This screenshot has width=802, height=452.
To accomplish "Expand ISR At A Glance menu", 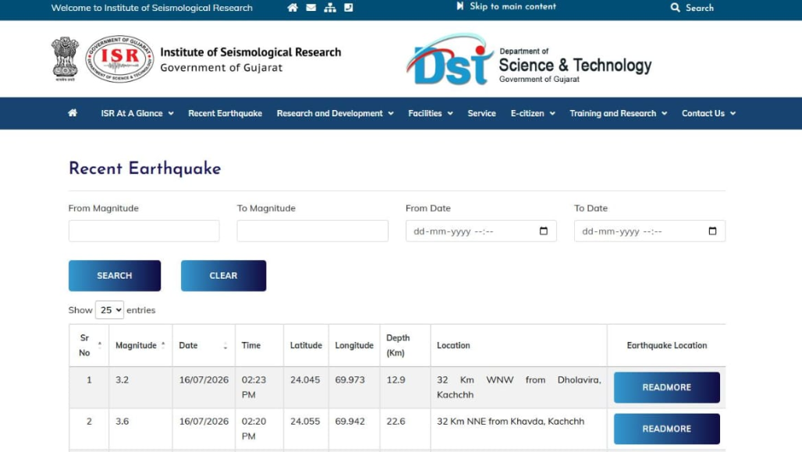I will pyautogui.click(x=137, y=113).
